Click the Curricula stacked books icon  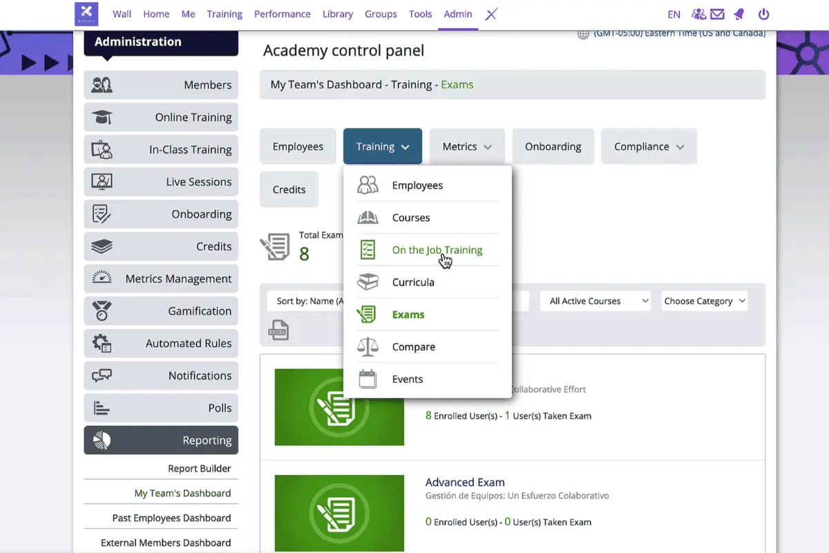click(368, 282)
